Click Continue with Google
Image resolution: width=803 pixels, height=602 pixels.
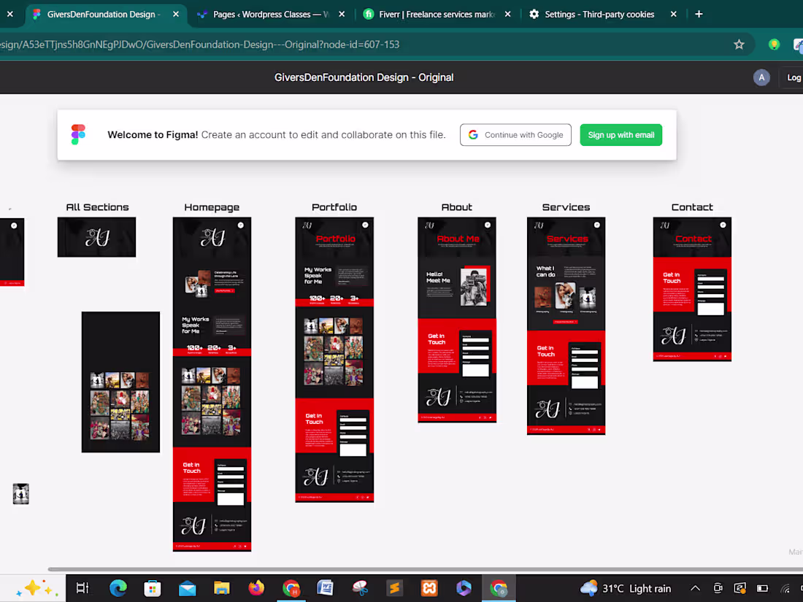(515, 134)
